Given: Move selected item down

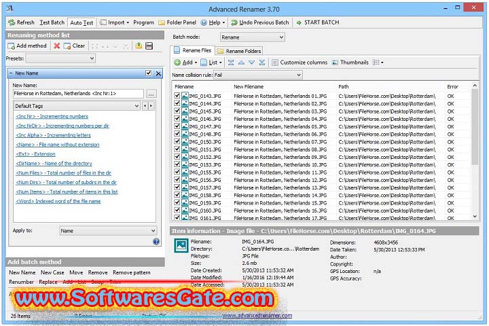Looking at the screenshot, I should point(252,62).
